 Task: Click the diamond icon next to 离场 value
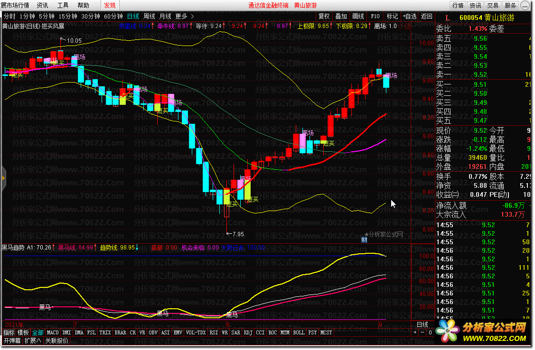[401, 26]
